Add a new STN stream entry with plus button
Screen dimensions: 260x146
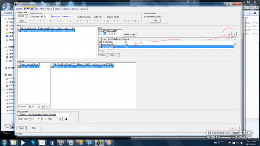point(229,34)
